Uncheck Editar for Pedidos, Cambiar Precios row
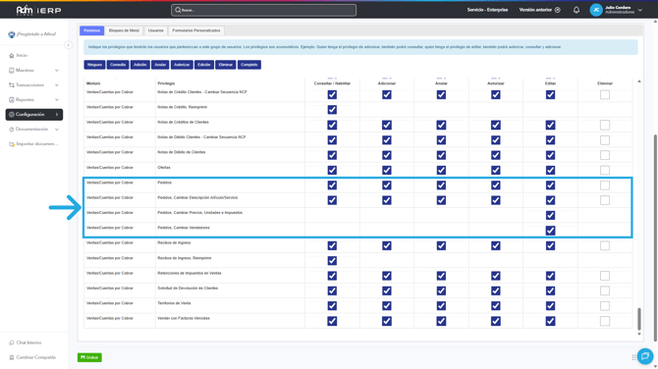 (x=550, y=216)
